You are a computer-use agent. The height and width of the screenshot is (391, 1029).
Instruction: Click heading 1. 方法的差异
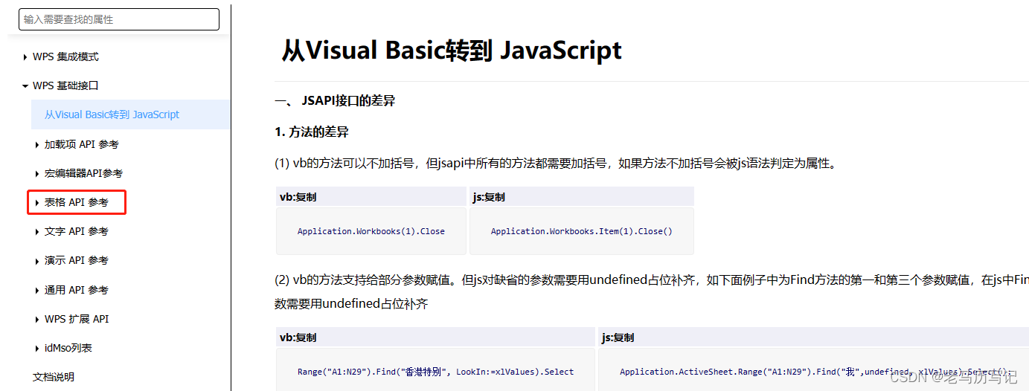312,132
